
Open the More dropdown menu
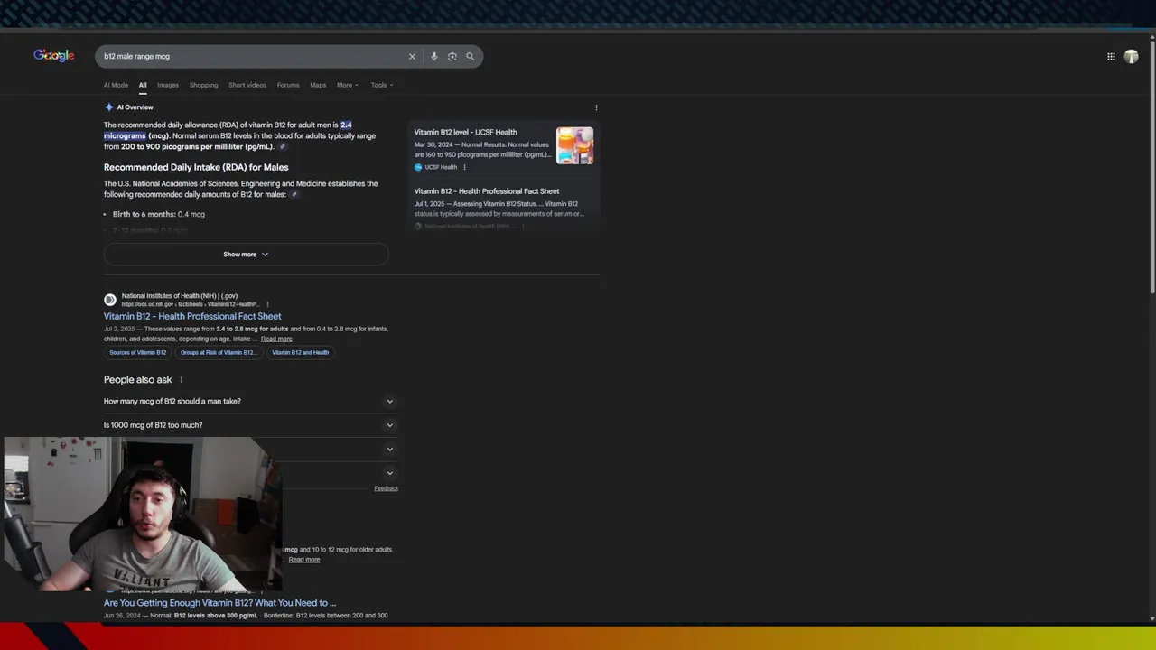pyautogui.click(x=348, y=85)
